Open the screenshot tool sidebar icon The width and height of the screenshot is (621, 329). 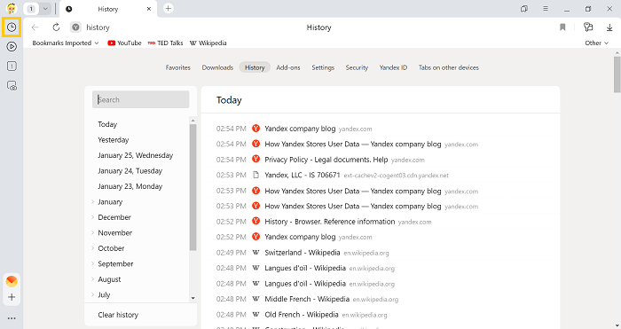[12, 85]
